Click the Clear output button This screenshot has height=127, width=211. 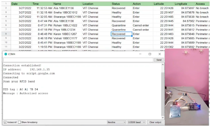coord(155,122)
